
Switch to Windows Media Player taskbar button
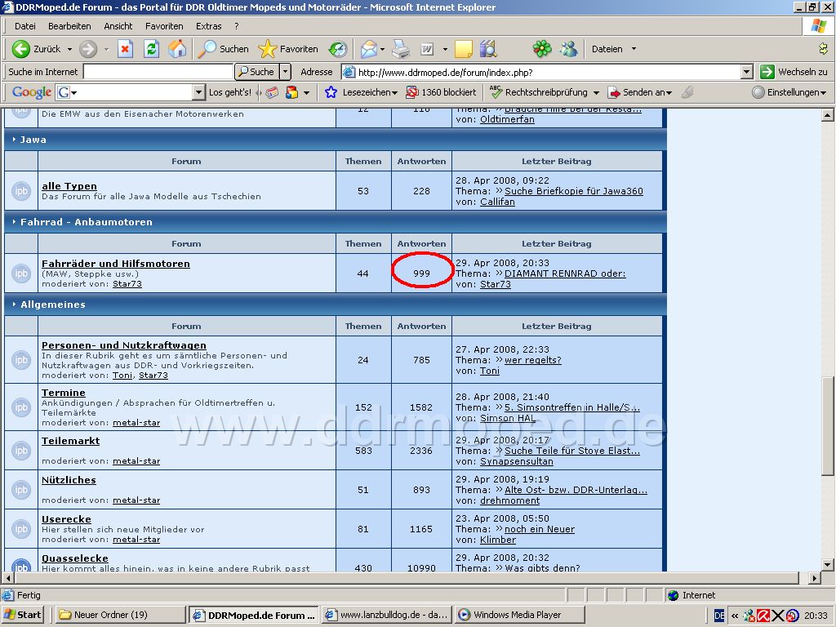point(520,615)
